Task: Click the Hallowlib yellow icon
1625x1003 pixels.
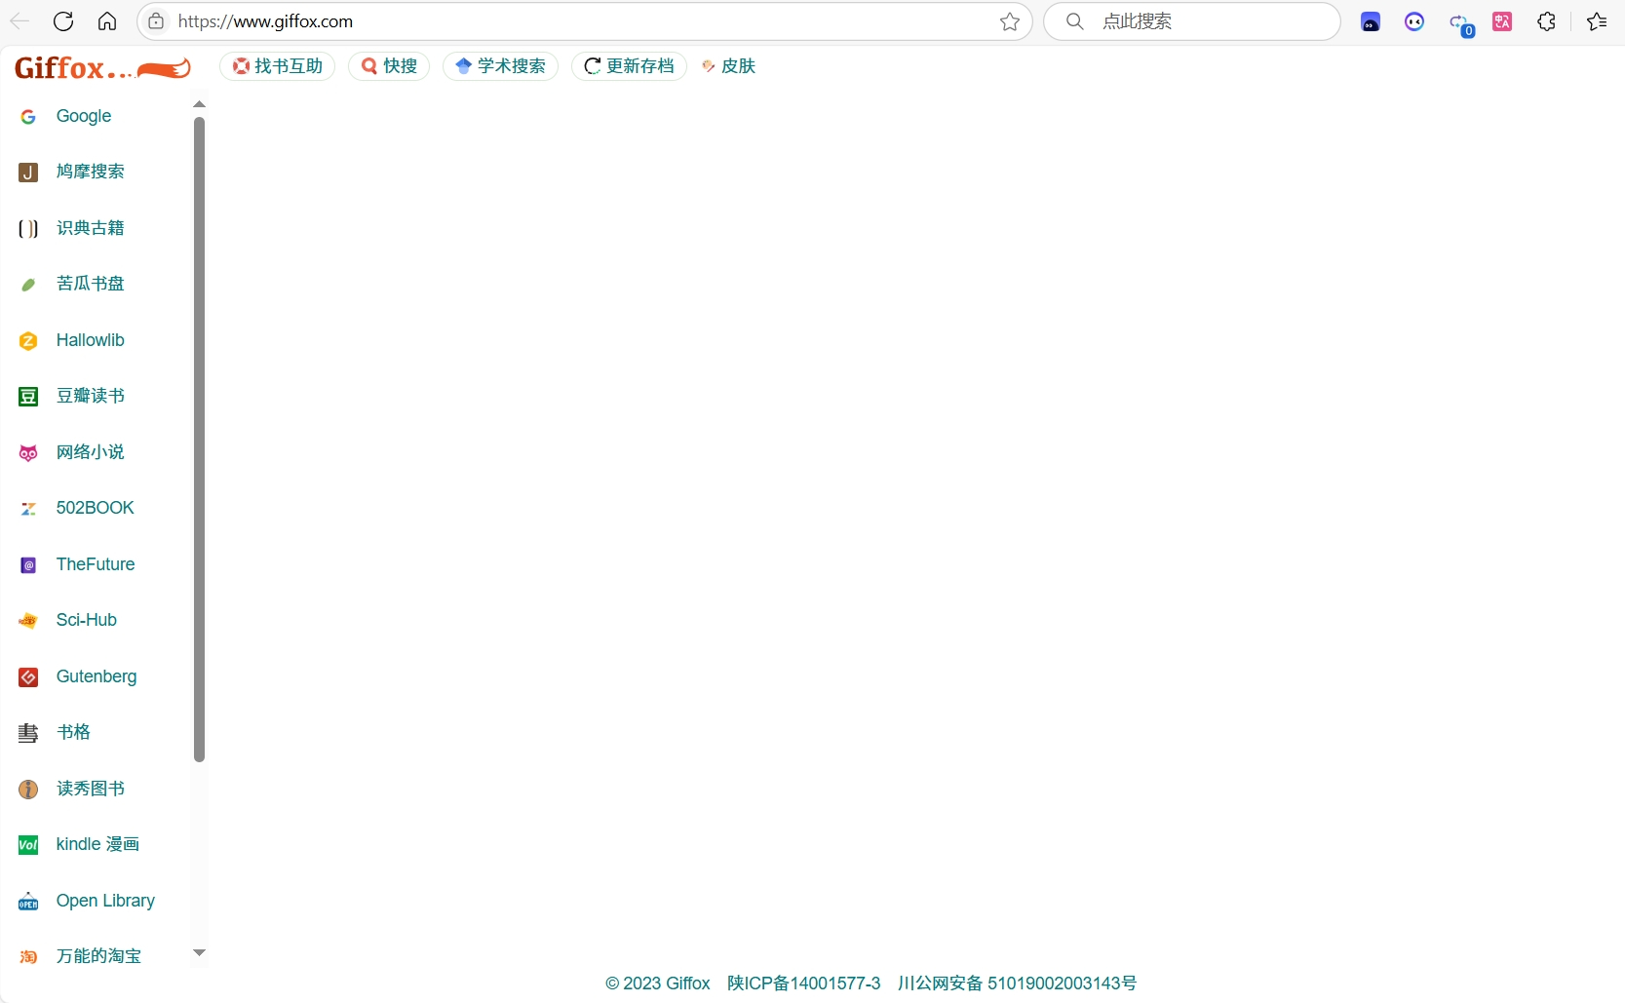Action: pos(28,341)
